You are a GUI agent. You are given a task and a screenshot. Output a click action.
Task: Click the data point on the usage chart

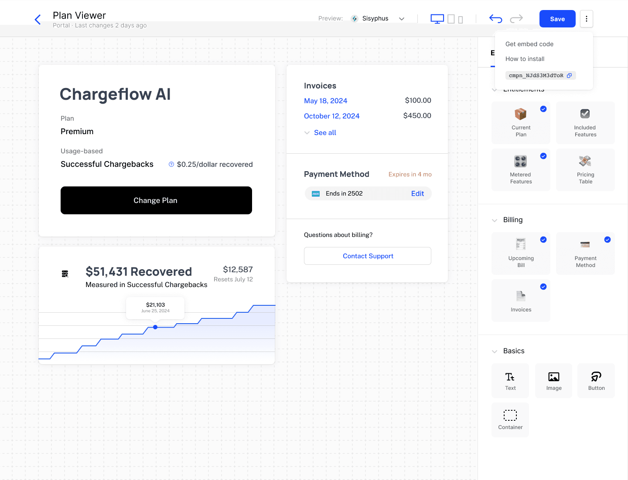[x=155, y=327]
